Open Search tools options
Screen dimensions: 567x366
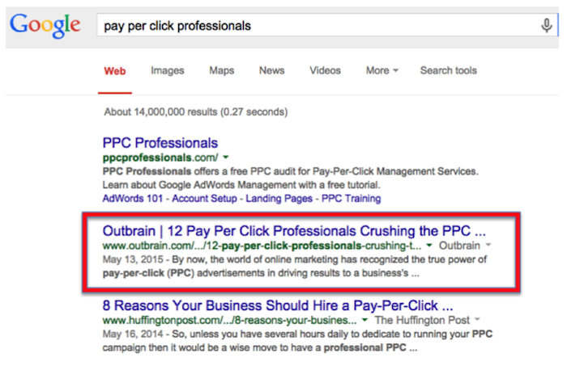[x=448, y=70]
